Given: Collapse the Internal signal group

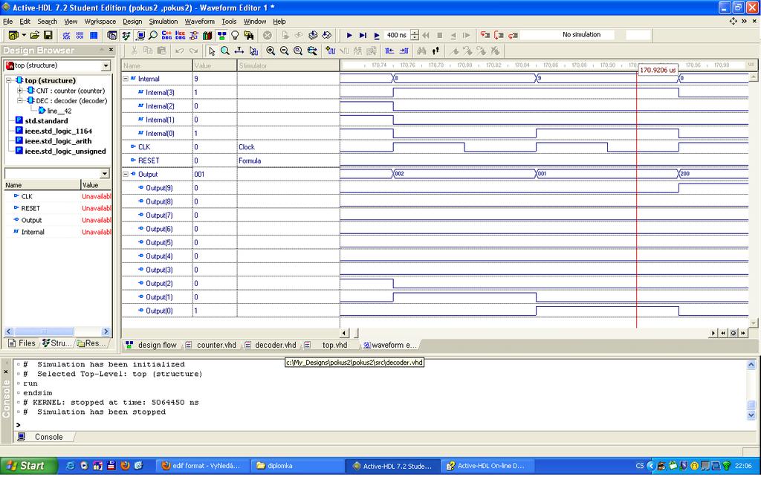Looking at the screenshot, I should tap(125, 79).
